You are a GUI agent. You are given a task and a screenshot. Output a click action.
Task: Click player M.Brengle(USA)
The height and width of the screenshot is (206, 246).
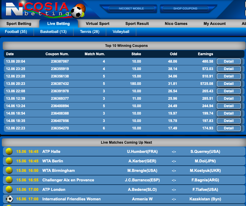coord(142,170)
